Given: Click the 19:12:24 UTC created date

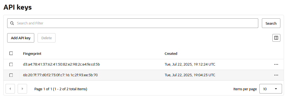Looking at the screenshot, I should pos(190,64).
